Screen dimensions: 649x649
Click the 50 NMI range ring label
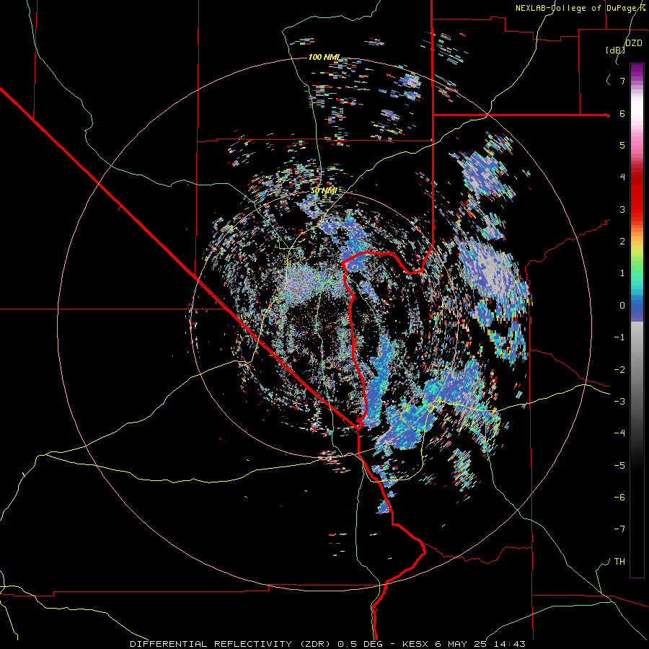pyautogui.click(x=324, y=190)
